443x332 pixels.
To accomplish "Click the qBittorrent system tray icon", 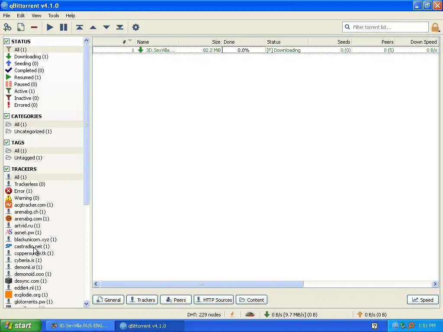I will [395, 326].
